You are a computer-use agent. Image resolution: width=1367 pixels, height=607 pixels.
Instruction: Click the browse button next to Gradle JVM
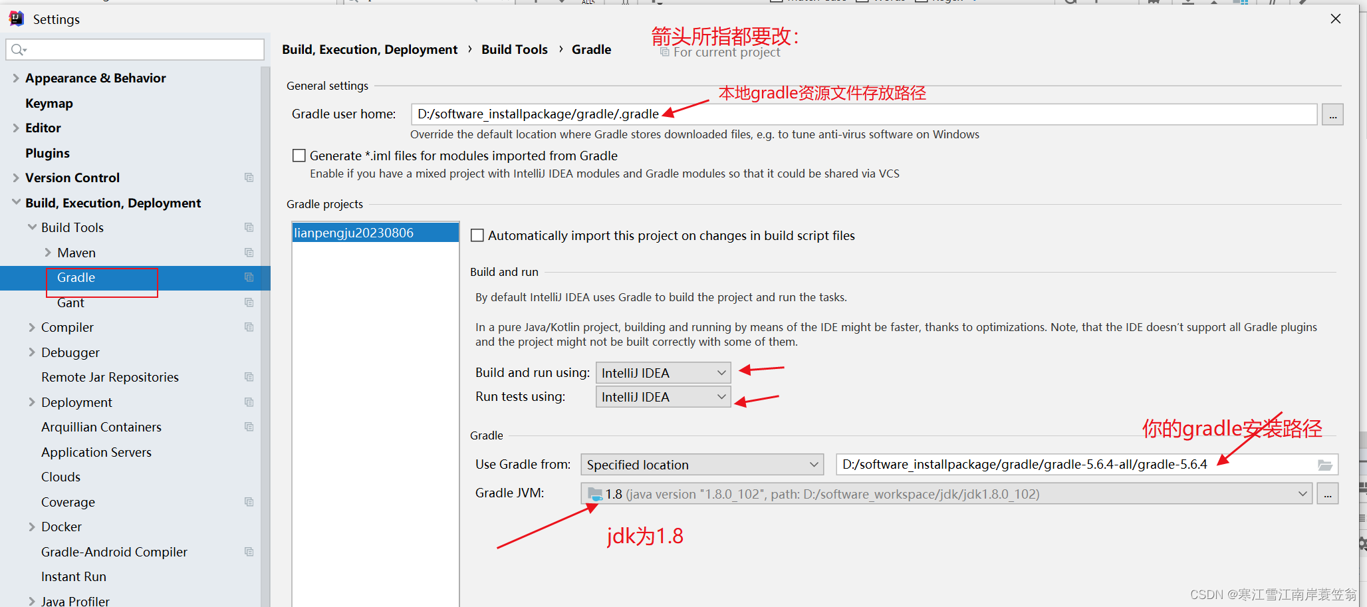[x=1328, y=494]
